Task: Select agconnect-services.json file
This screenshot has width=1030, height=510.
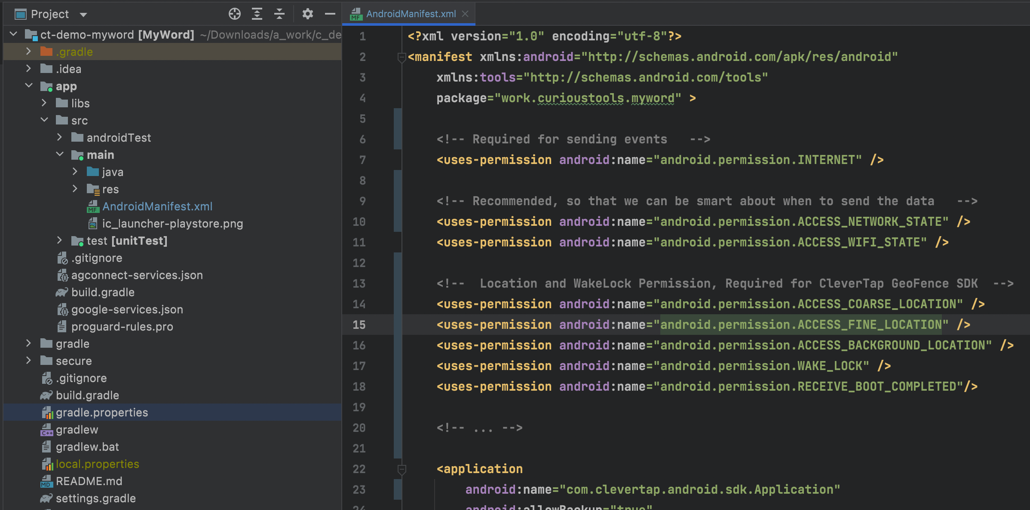Action: 137,275
